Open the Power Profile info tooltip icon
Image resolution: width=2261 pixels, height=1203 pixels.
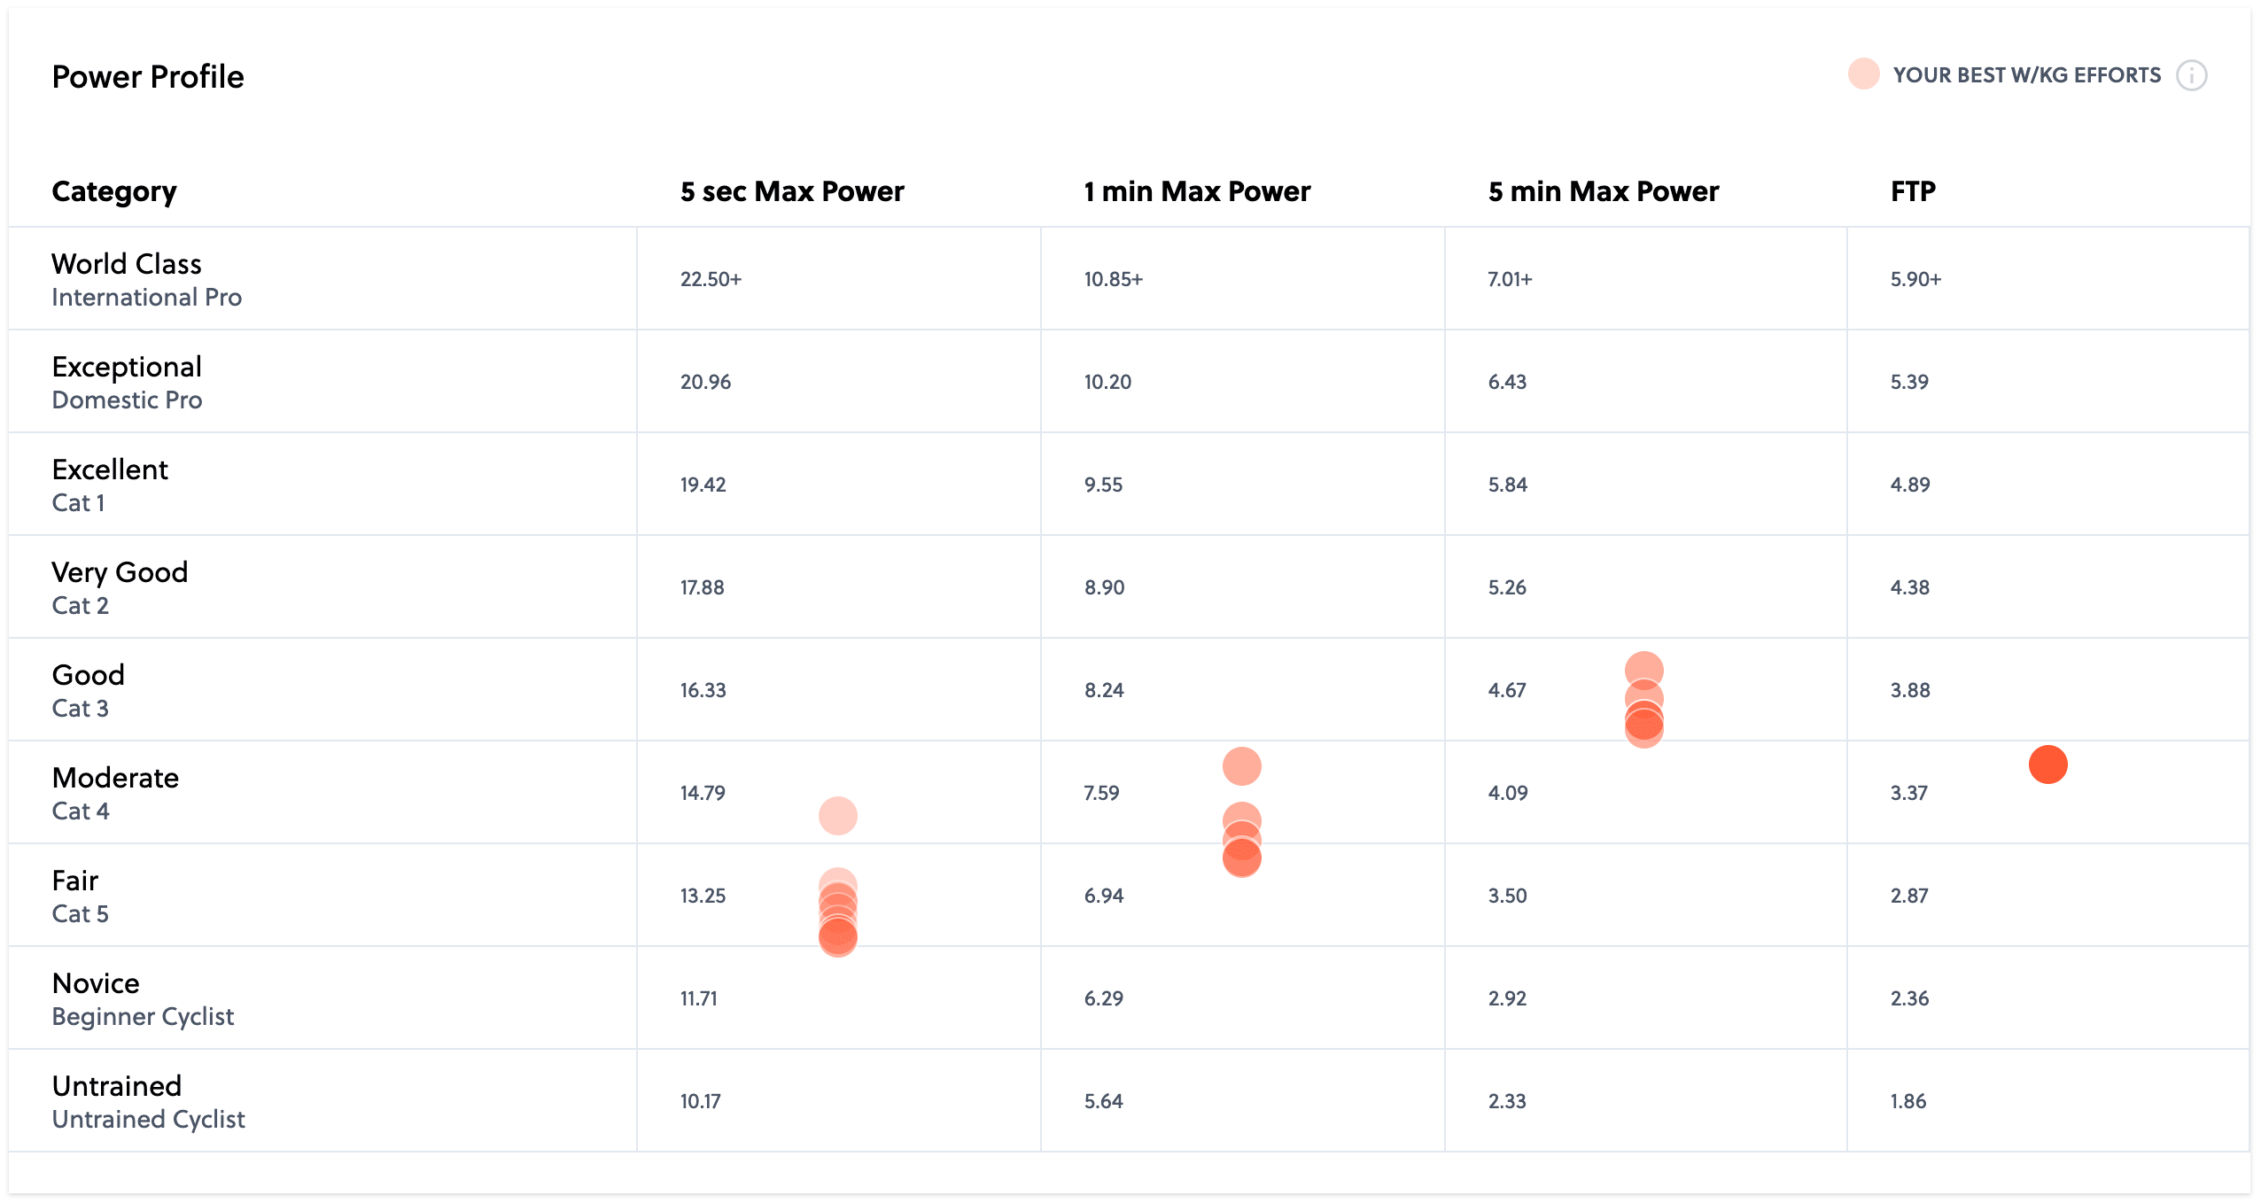[2194, 75]
